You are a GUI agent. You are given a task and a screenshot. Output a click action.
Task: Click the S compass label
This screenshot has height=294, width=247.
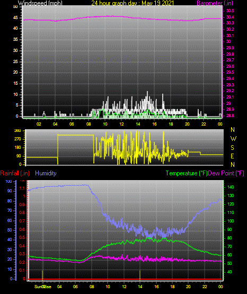click(232, 148)
